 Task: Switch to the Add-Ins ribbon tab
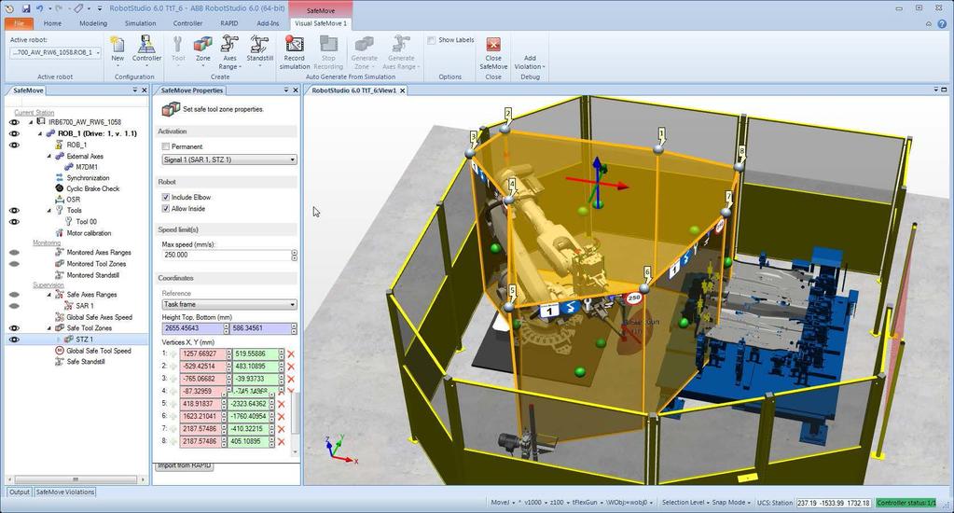tap(268, 23)
